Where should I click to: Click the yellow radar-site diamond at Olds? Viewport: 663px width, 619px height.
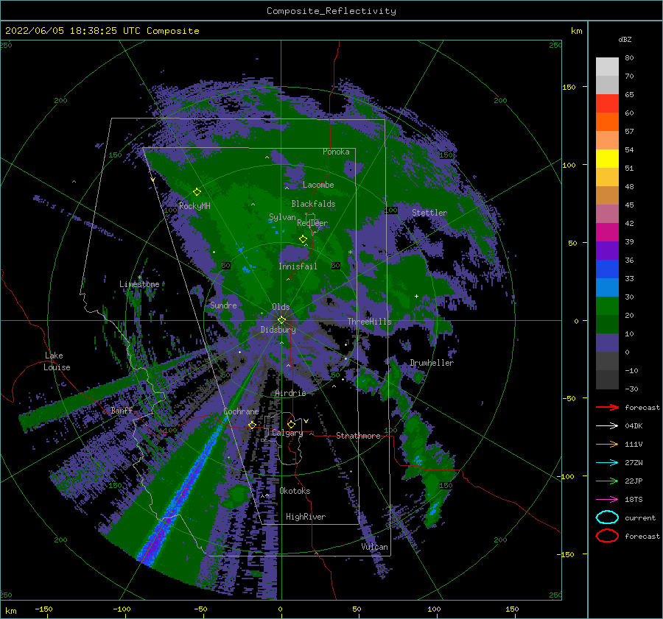[281, 320]
